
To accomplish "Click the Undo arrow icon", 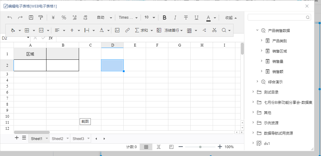I will [x=10, y=18].
